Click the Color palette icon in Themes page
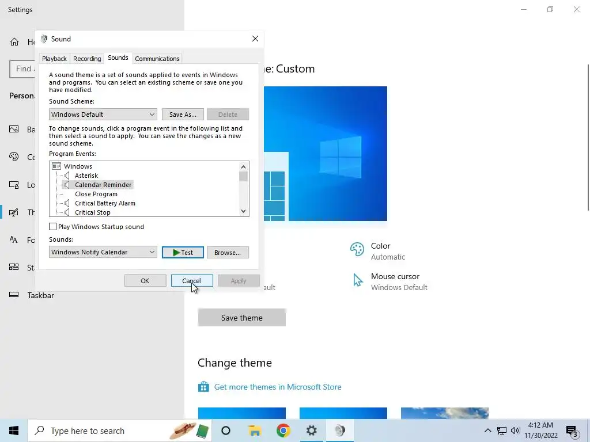This screenshot has height=442, width=590. click(x=357, y=249)
